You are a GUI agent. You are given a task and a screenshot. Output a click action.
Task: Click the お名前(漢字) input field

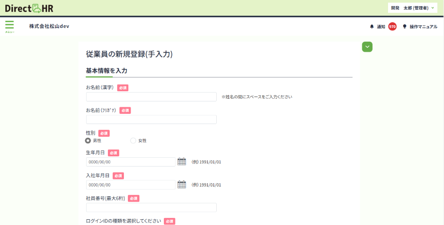151,97
